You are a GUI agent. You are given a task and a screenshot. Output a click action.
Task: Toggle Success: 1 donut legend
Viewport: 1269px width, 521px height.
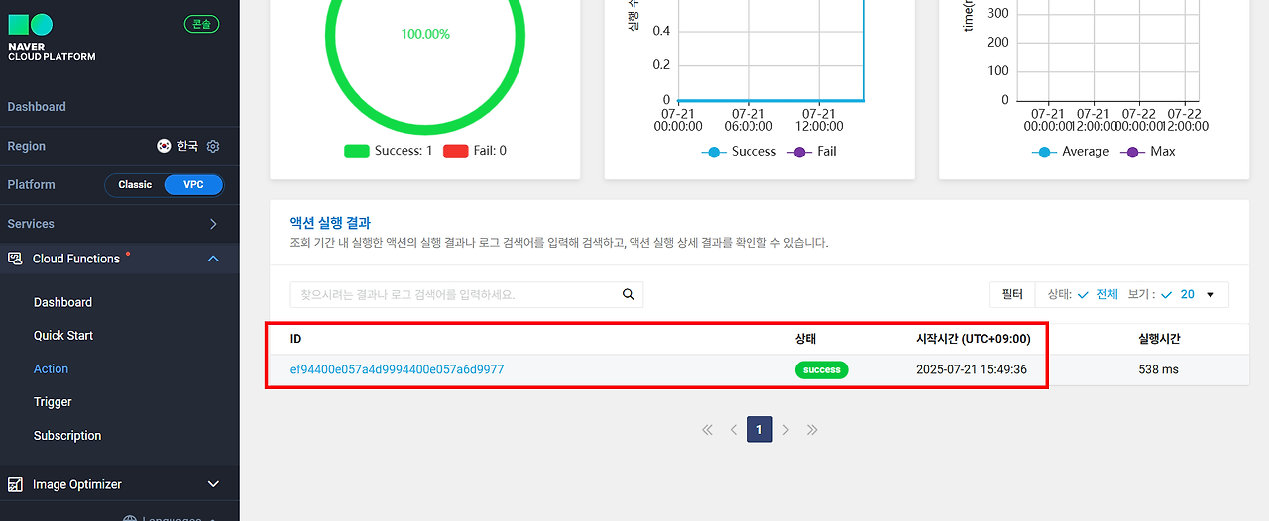389,151
